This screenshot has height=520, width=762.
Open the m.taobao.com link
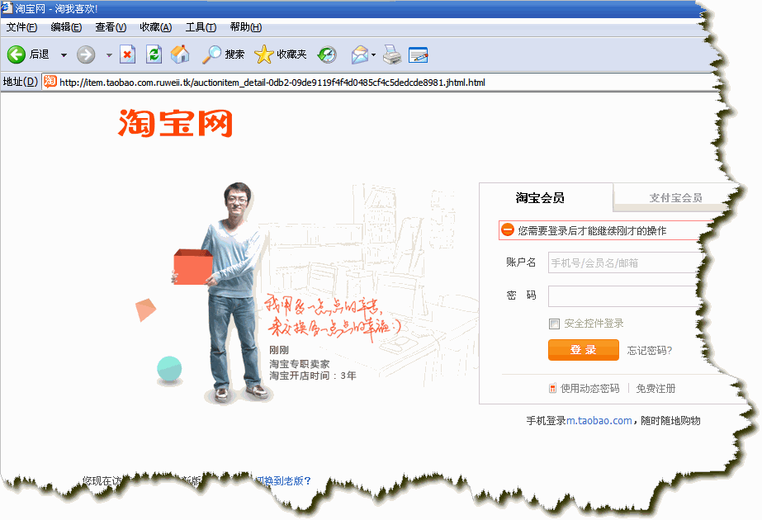tap(599, 420)
